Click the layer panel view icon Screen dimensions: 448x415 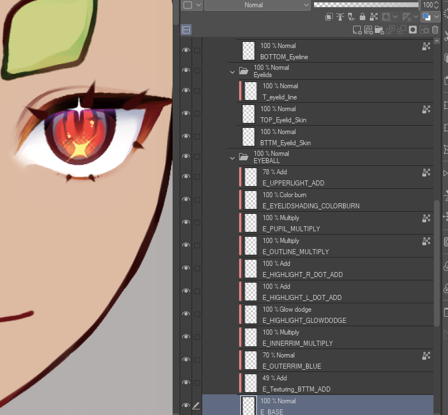point(186,30)
